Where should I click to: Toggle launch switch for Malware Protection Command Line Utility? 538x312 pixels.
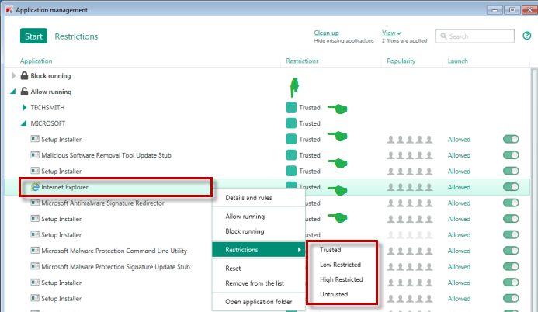(511, 251)
